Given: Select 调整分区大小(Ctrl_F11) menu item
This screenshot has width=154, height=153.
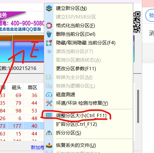Looking at the screenshot, I should click(81, 116).
